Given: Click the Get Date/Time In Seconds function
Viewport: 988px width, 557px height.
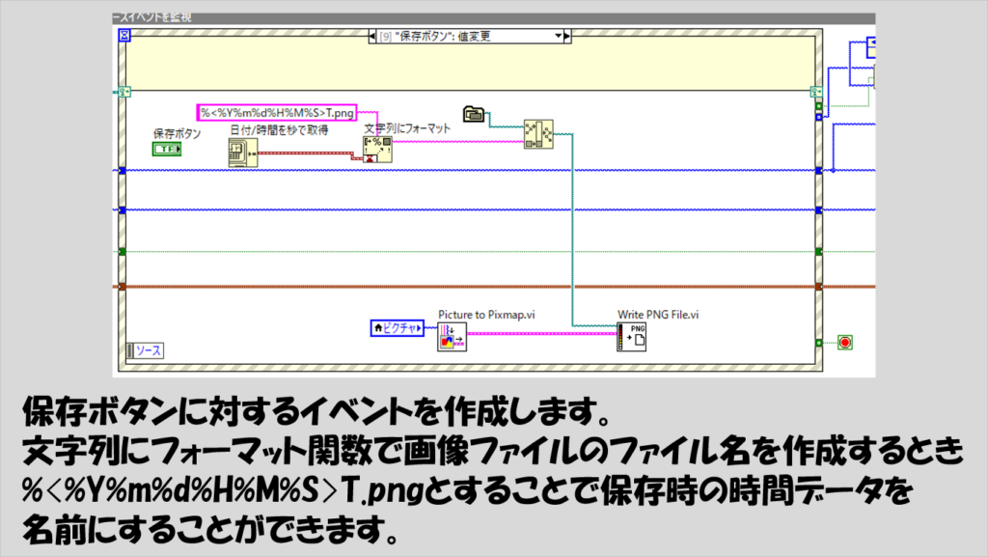Looking at the screenshot, I should tap(242, 153).
